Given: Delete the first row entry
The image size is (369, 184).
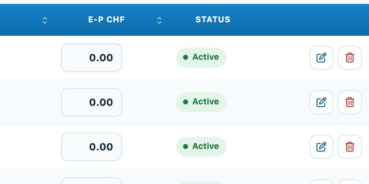Looking at the screenshot, I should [350, 58].
